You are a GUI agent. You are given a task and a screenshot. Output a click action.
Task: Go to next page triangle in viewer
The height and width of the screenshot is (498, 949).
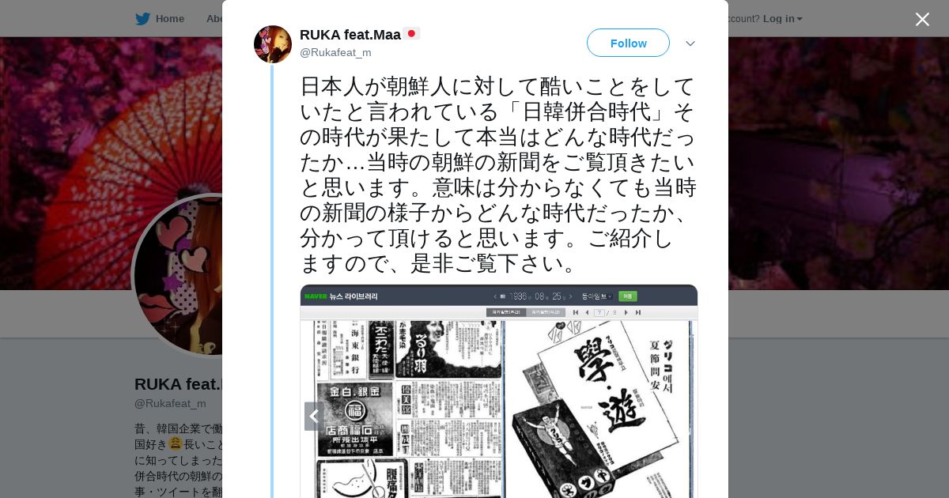pos(626,312)
